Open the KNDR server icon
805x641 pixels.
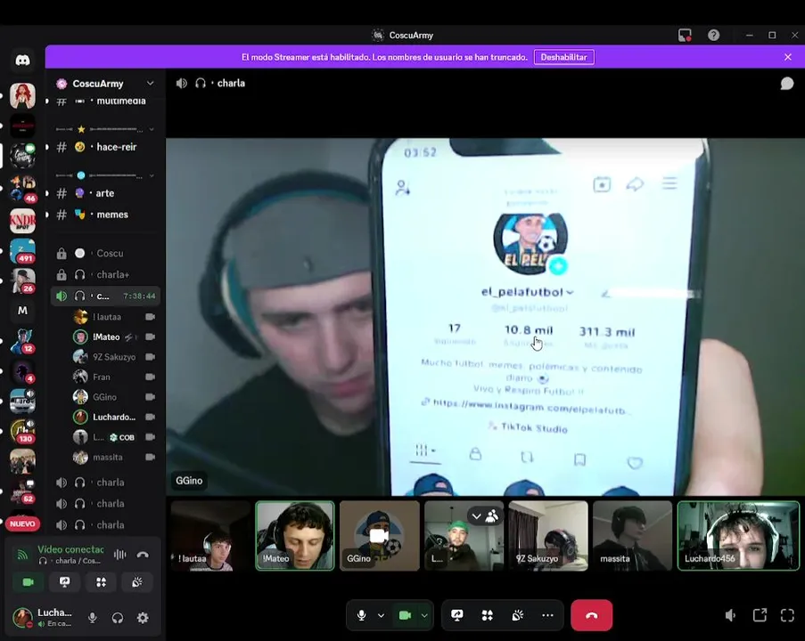tap(22, 221)
